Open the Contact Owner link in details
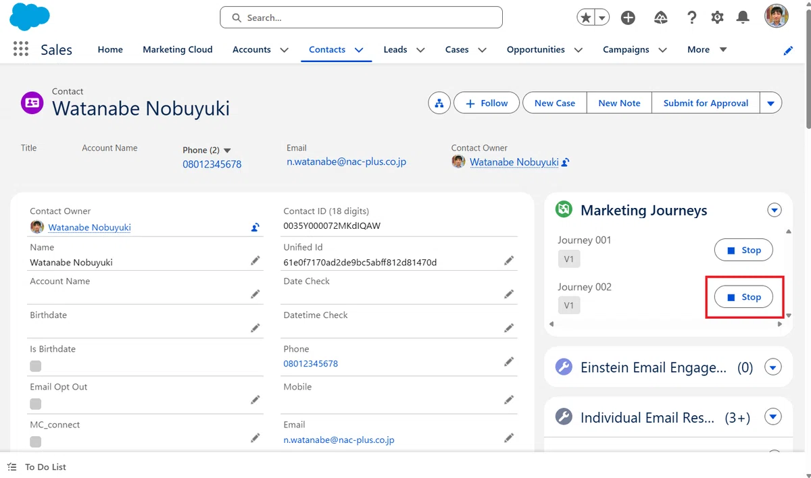Viewport: 811px width, 478px height. (89, 228)
